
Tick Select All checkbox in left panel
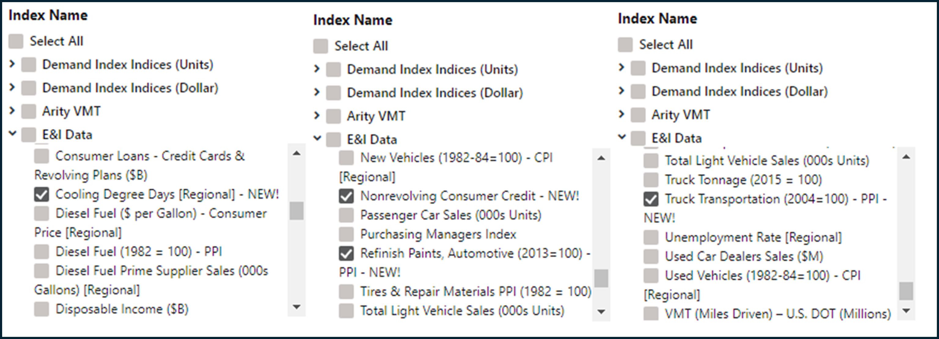pyautogui.click(x=16, y=41)
